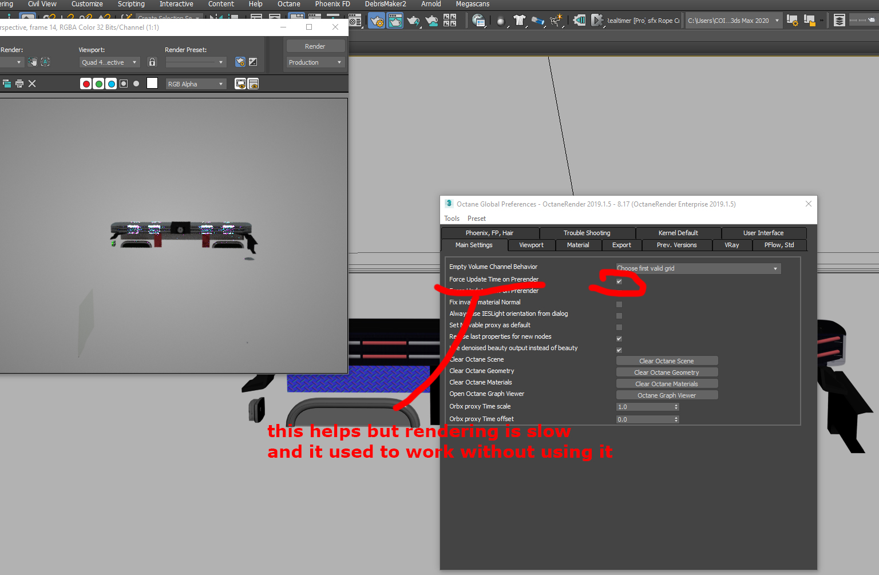Toggle the blue channel display
879x575 pixels.
pos(112,84)
